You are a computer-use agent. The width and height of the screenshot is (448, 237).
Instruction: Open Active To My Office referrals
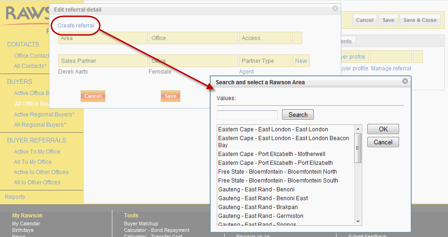37,152
